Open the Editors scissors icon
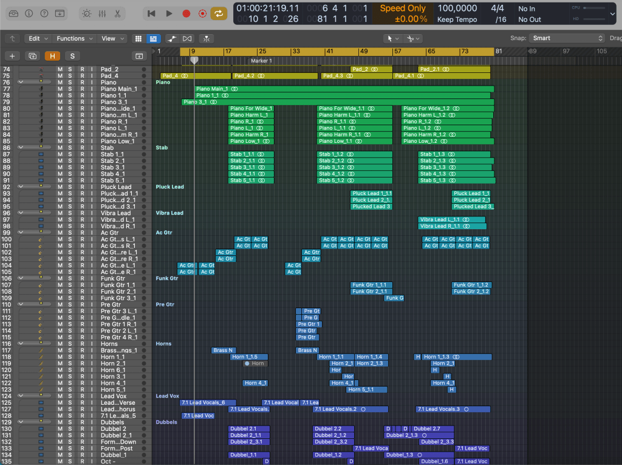The height and width of the screenshot is (465, 622). point(117,13)
